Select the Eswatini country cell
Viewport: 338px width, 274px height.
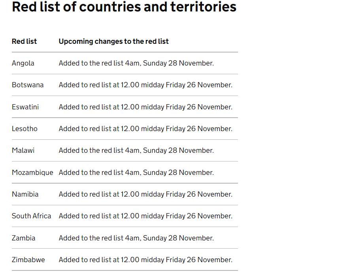click(x=25, y=107)
